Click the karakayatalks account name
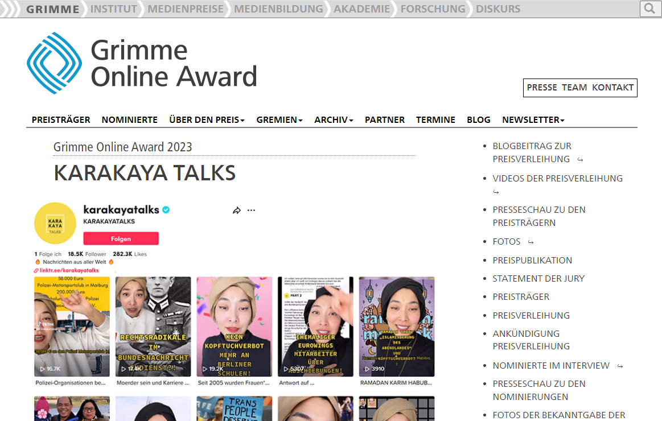Screen dimensions: 662x421 point(121,210)
